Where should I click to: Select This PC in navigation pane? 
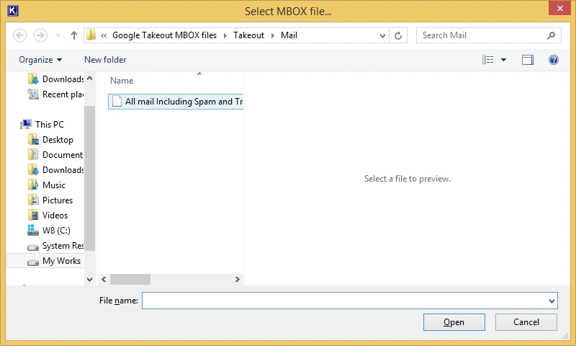(x=42, y=124)
